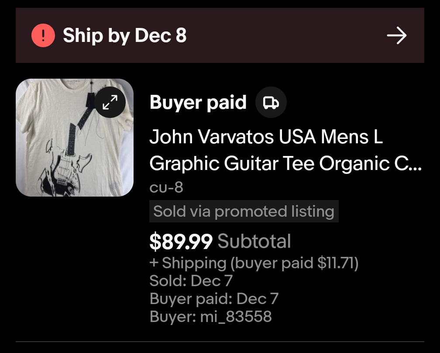Click the $89.99 subtotal amount
The width and height of the screenshot is (440, 353).
[x=181, y=241]
